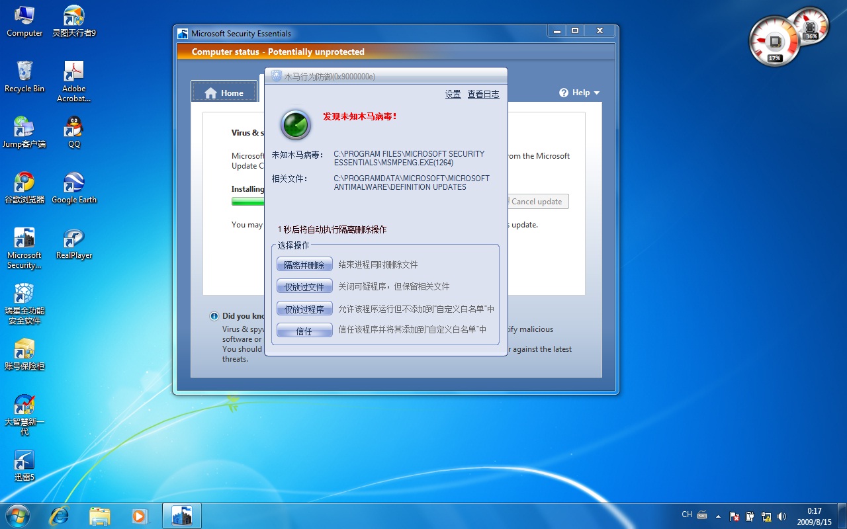
Task: Click the 隔离并删除 button
Action: tap(304, 265)
